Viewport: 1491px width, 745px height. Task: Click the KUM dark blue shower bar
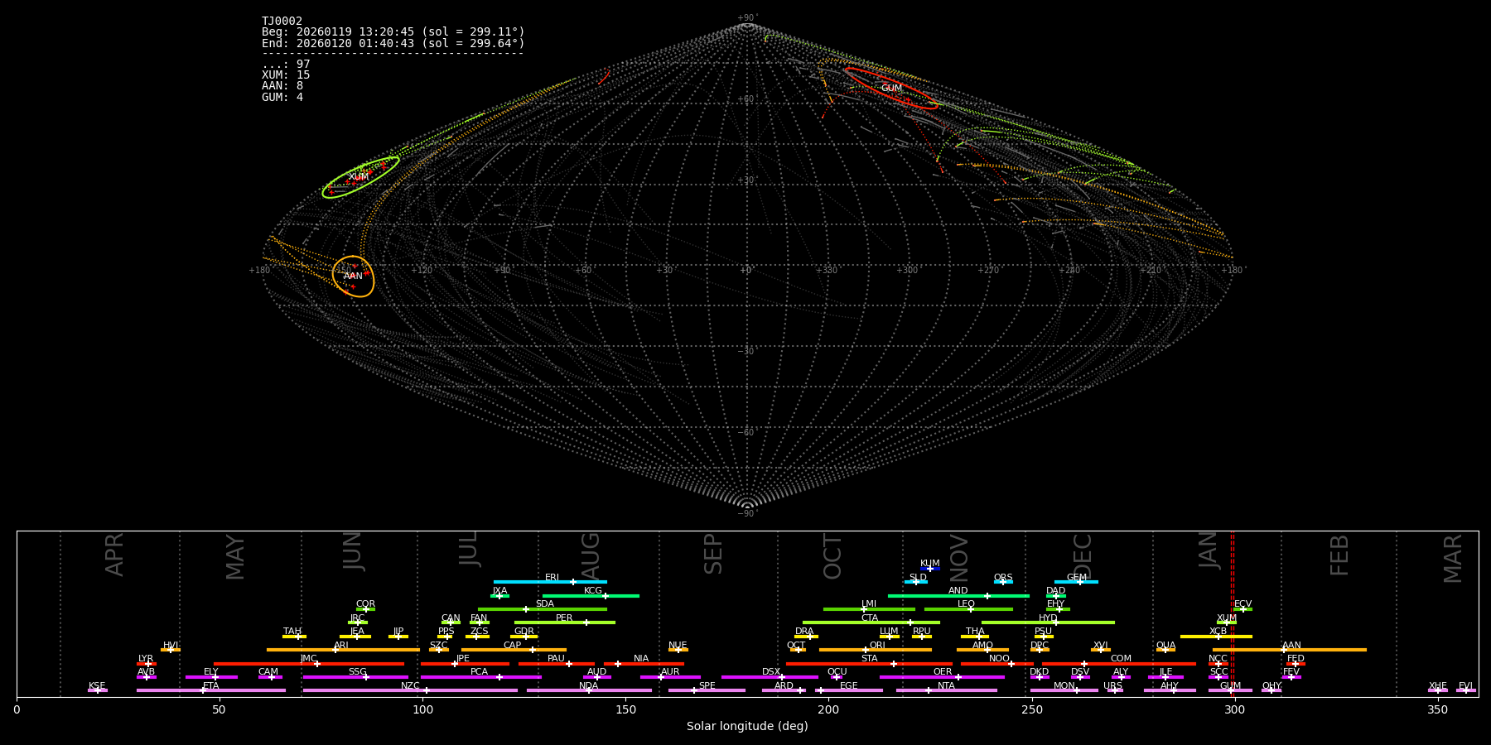pos(930,569)
